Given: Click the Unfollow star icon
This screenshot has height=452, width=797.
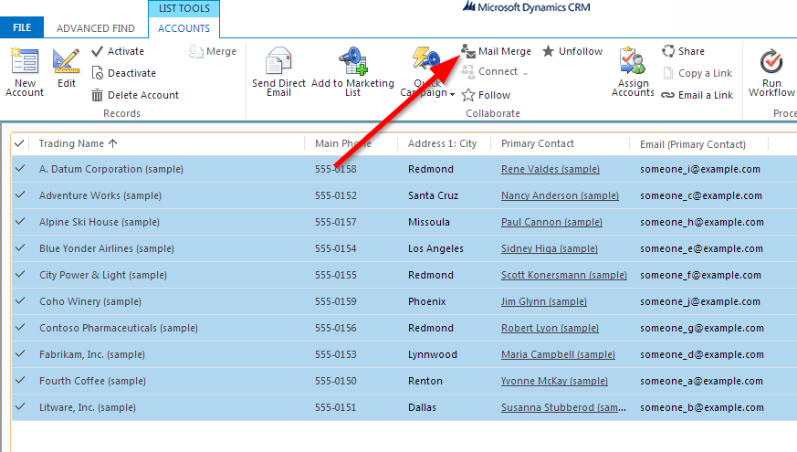Looking at the screenshot, I should pyautogui.click(x=548, y=51).
